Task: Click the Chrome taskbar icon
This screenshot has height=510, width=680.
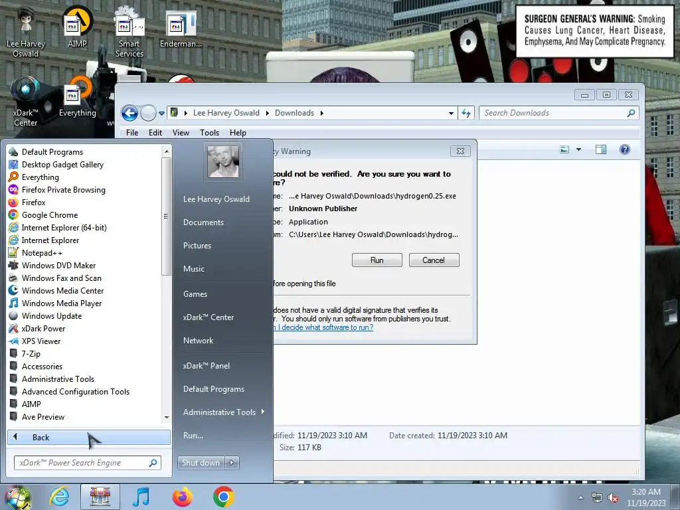Action: tap(223, 497)
